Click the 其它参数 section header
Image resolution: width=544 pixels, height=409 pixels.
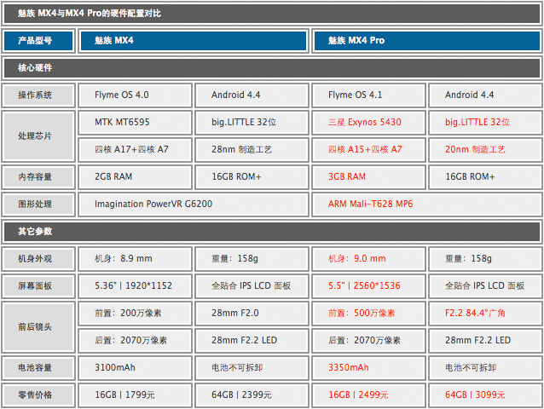272,232
